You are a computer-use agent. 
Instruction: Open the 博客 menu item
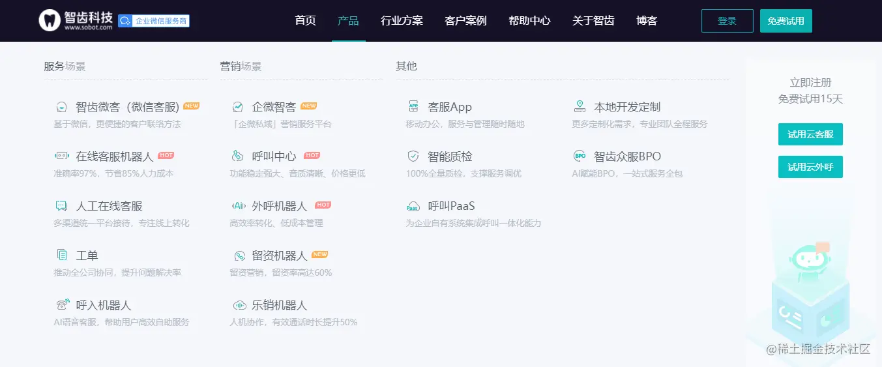click(x=647, y=21)
